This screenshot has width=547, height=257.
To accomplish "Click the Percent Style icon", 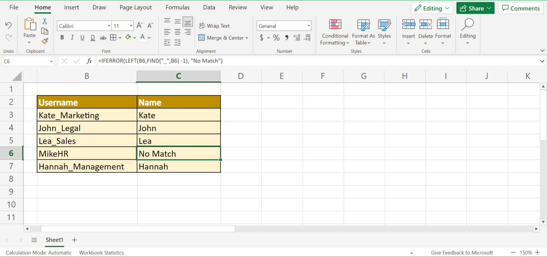I will click(276, 38).
